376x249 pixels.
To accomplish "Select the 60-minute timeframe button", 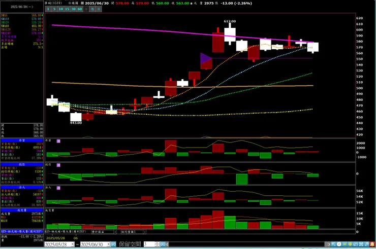I will point(80,9).
